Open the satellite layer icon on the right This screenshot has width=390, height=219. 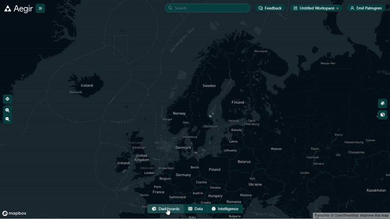(383, 103)
